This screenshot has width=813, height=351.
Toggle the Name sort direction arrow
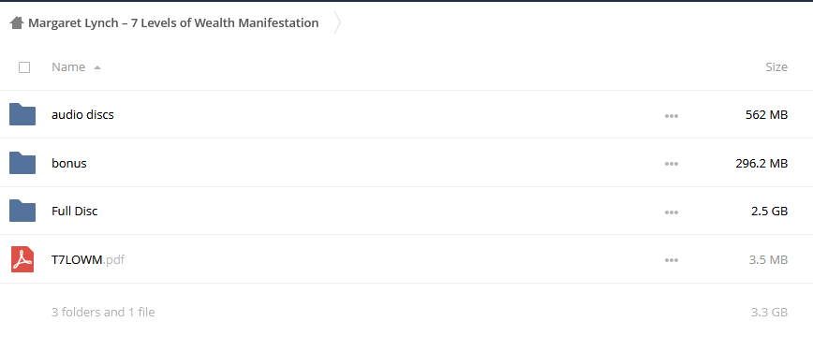97,67
